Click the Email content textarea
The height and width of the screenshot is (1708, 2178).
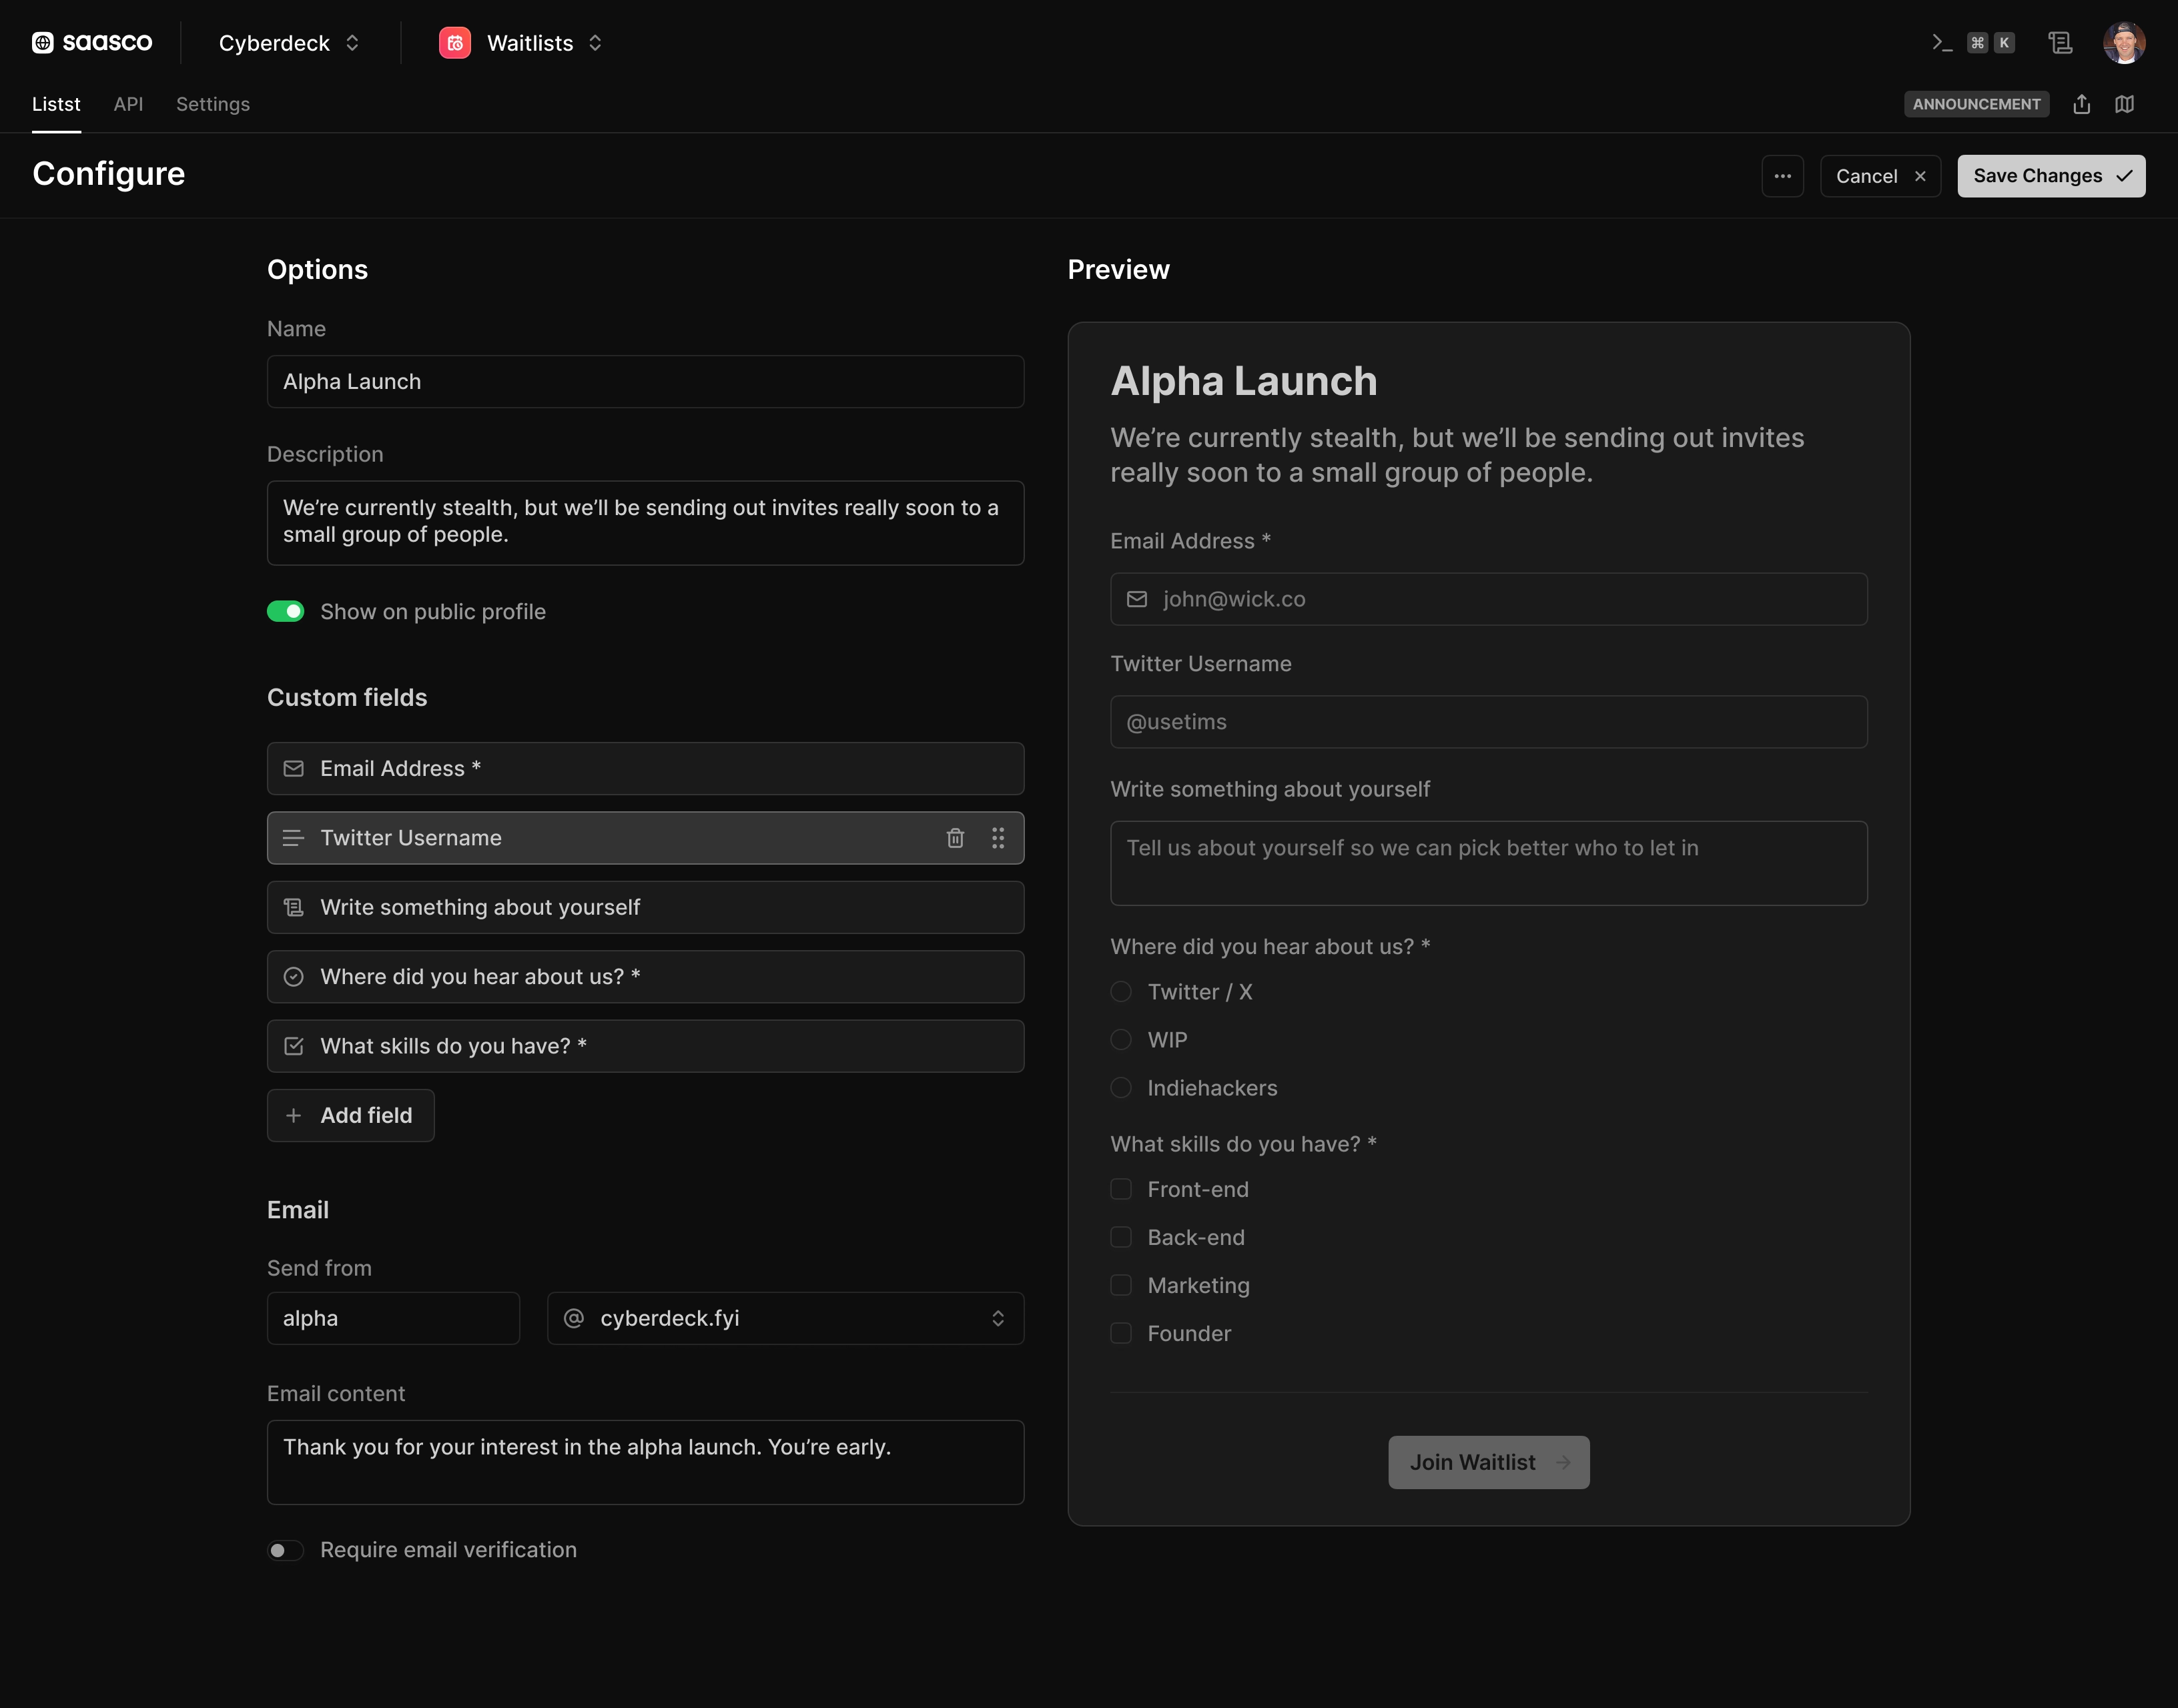click(645, 1463)
